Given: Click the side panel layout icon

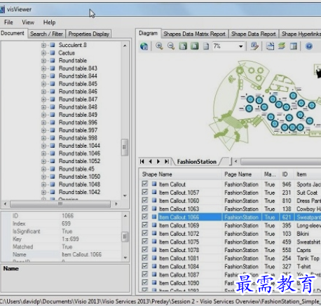Looking at the screenshot, I should [294, 46].
